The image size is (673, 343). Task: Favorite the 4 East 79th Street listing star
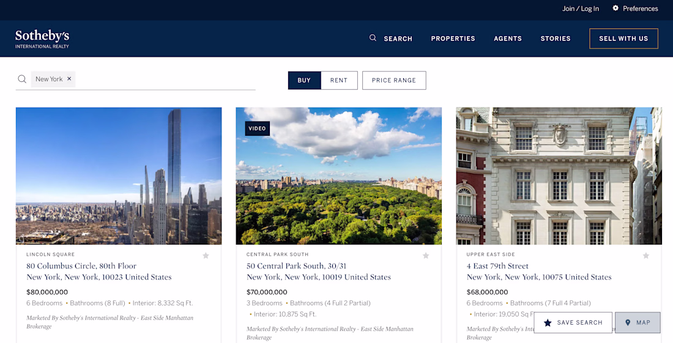tap(646, 256)
